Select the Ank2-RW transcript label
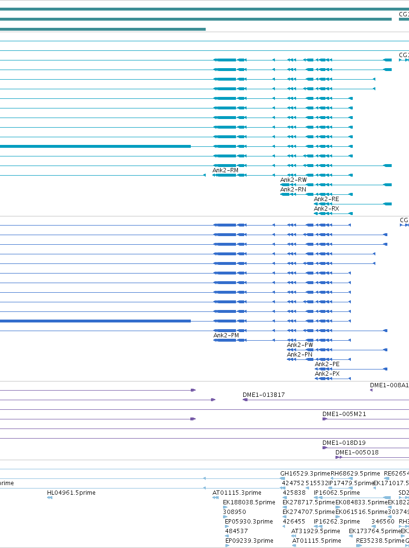 (x=294, y=180)
